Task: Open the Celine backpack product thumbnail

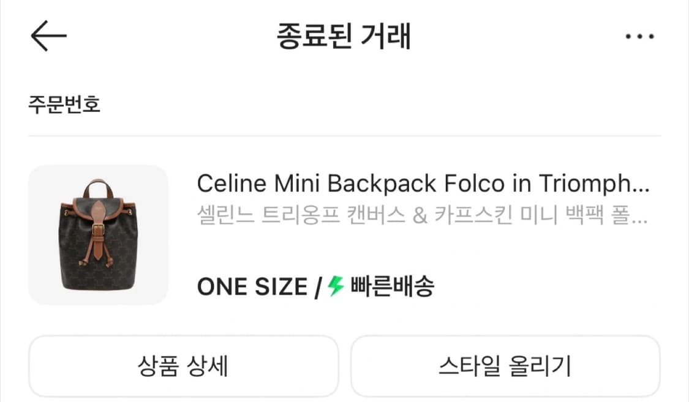Action: point(98,235)
